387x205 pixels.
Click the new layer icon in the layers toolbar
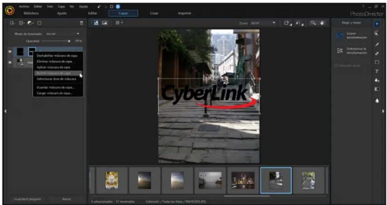[12, 23]
